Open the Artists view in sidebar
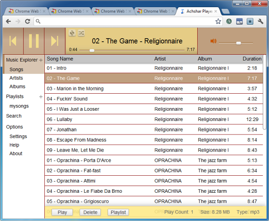Viewport: 269px width, 221px height. pos(16,78)
